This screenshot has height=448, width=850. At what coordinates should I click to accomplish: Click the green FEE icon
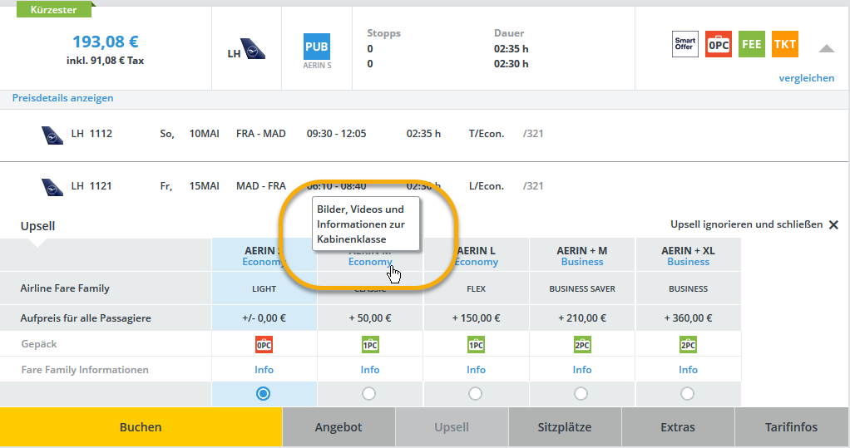751,44
